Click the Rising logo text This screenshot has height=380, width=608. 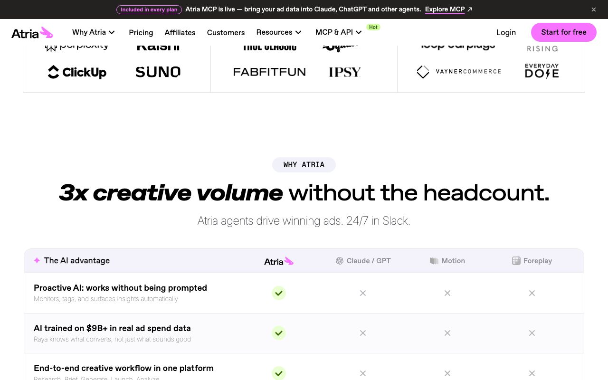pyautogui.click(x=542, y=48)
